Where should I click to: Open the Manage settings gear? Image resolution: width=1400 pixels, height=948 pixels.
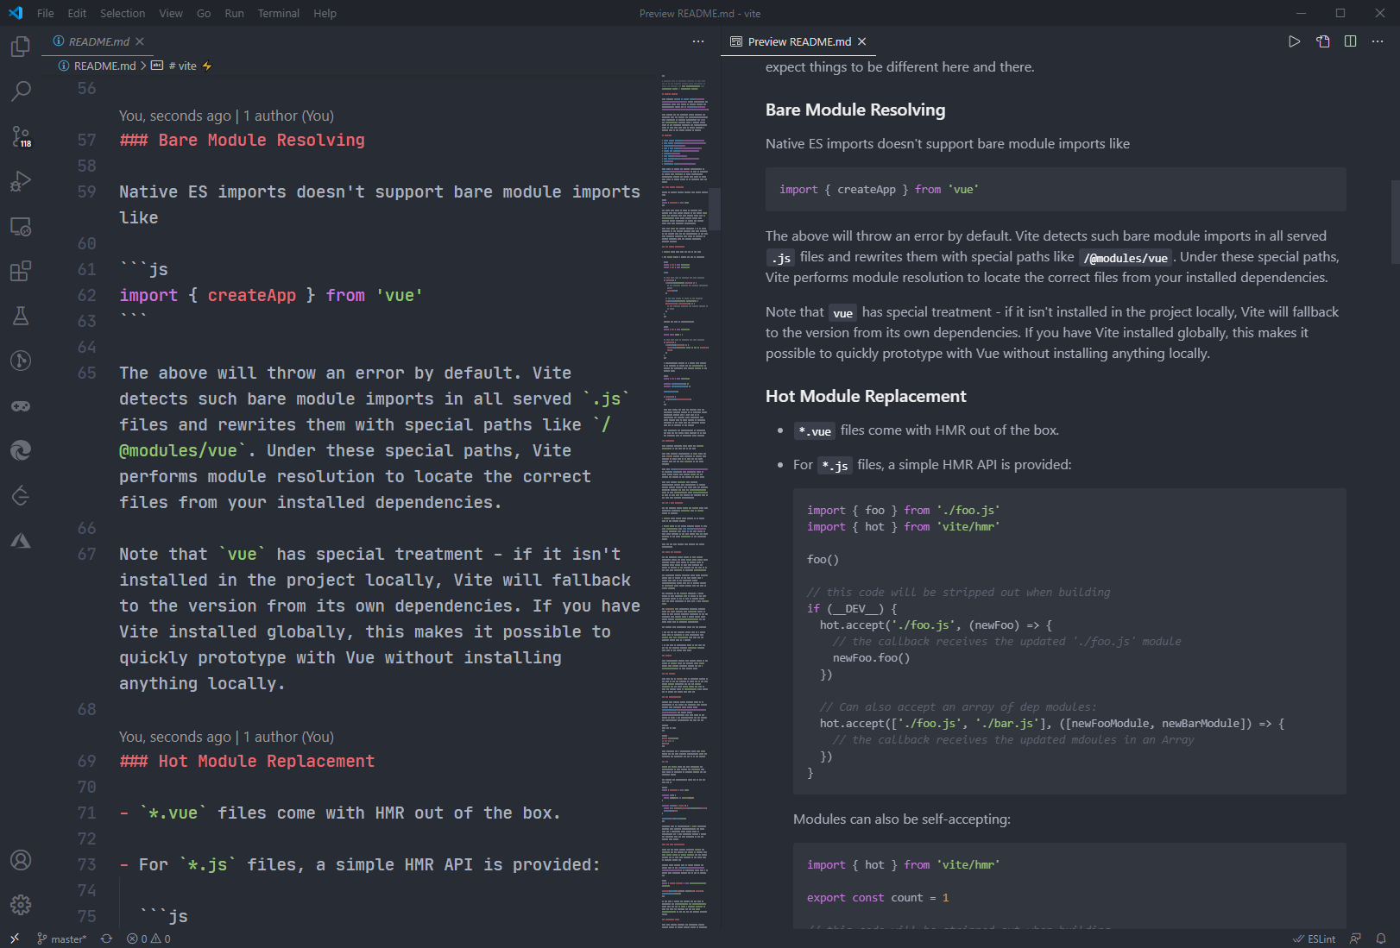(21, 904)
